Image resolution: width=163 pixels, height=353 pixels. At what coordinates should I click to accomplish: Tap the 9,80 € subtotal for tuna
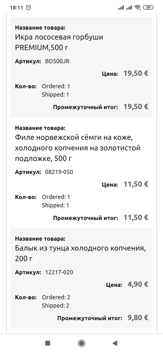tap(138, 317)
